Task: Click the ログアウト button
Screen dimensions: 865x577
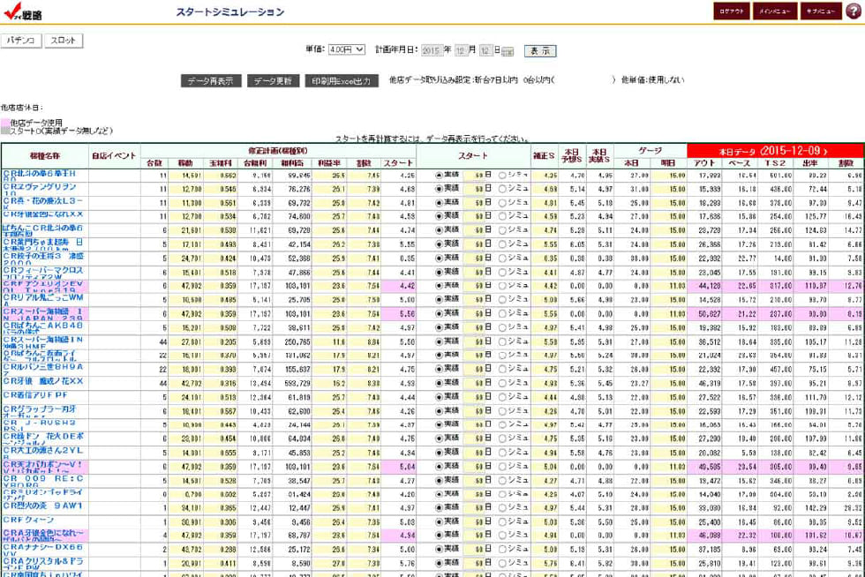Action: [731, 11]
